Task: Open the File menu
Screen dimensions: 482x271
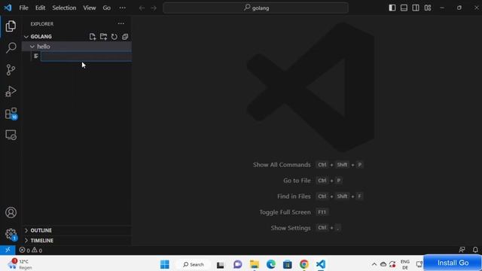Action: (x=23, y=8)
